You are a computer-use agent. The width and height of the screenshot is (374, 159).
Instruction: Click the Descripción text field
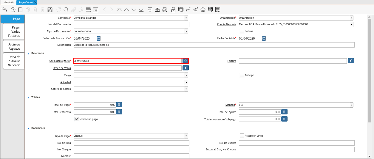click(x=214, y=45)
